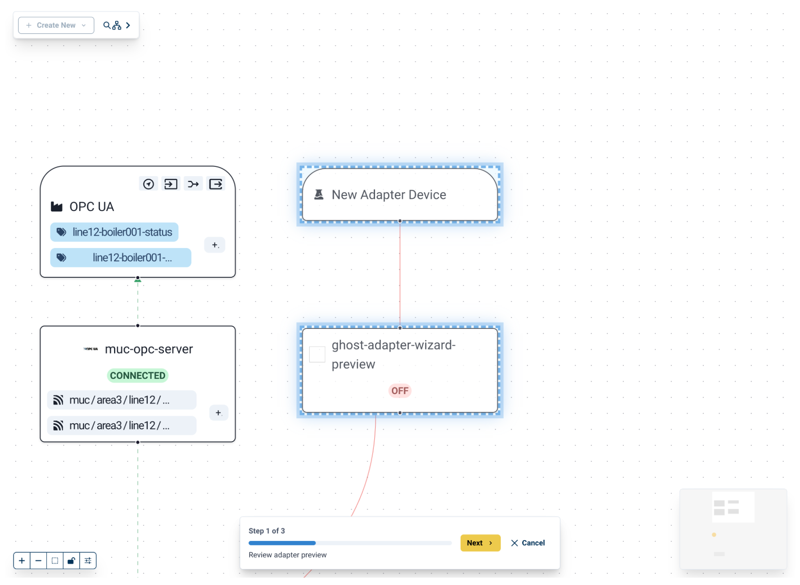Viewport: 800px width, 585px height.
Task: Toggle the OFF status badge on ghost adapter
Action: pos(399,391)
